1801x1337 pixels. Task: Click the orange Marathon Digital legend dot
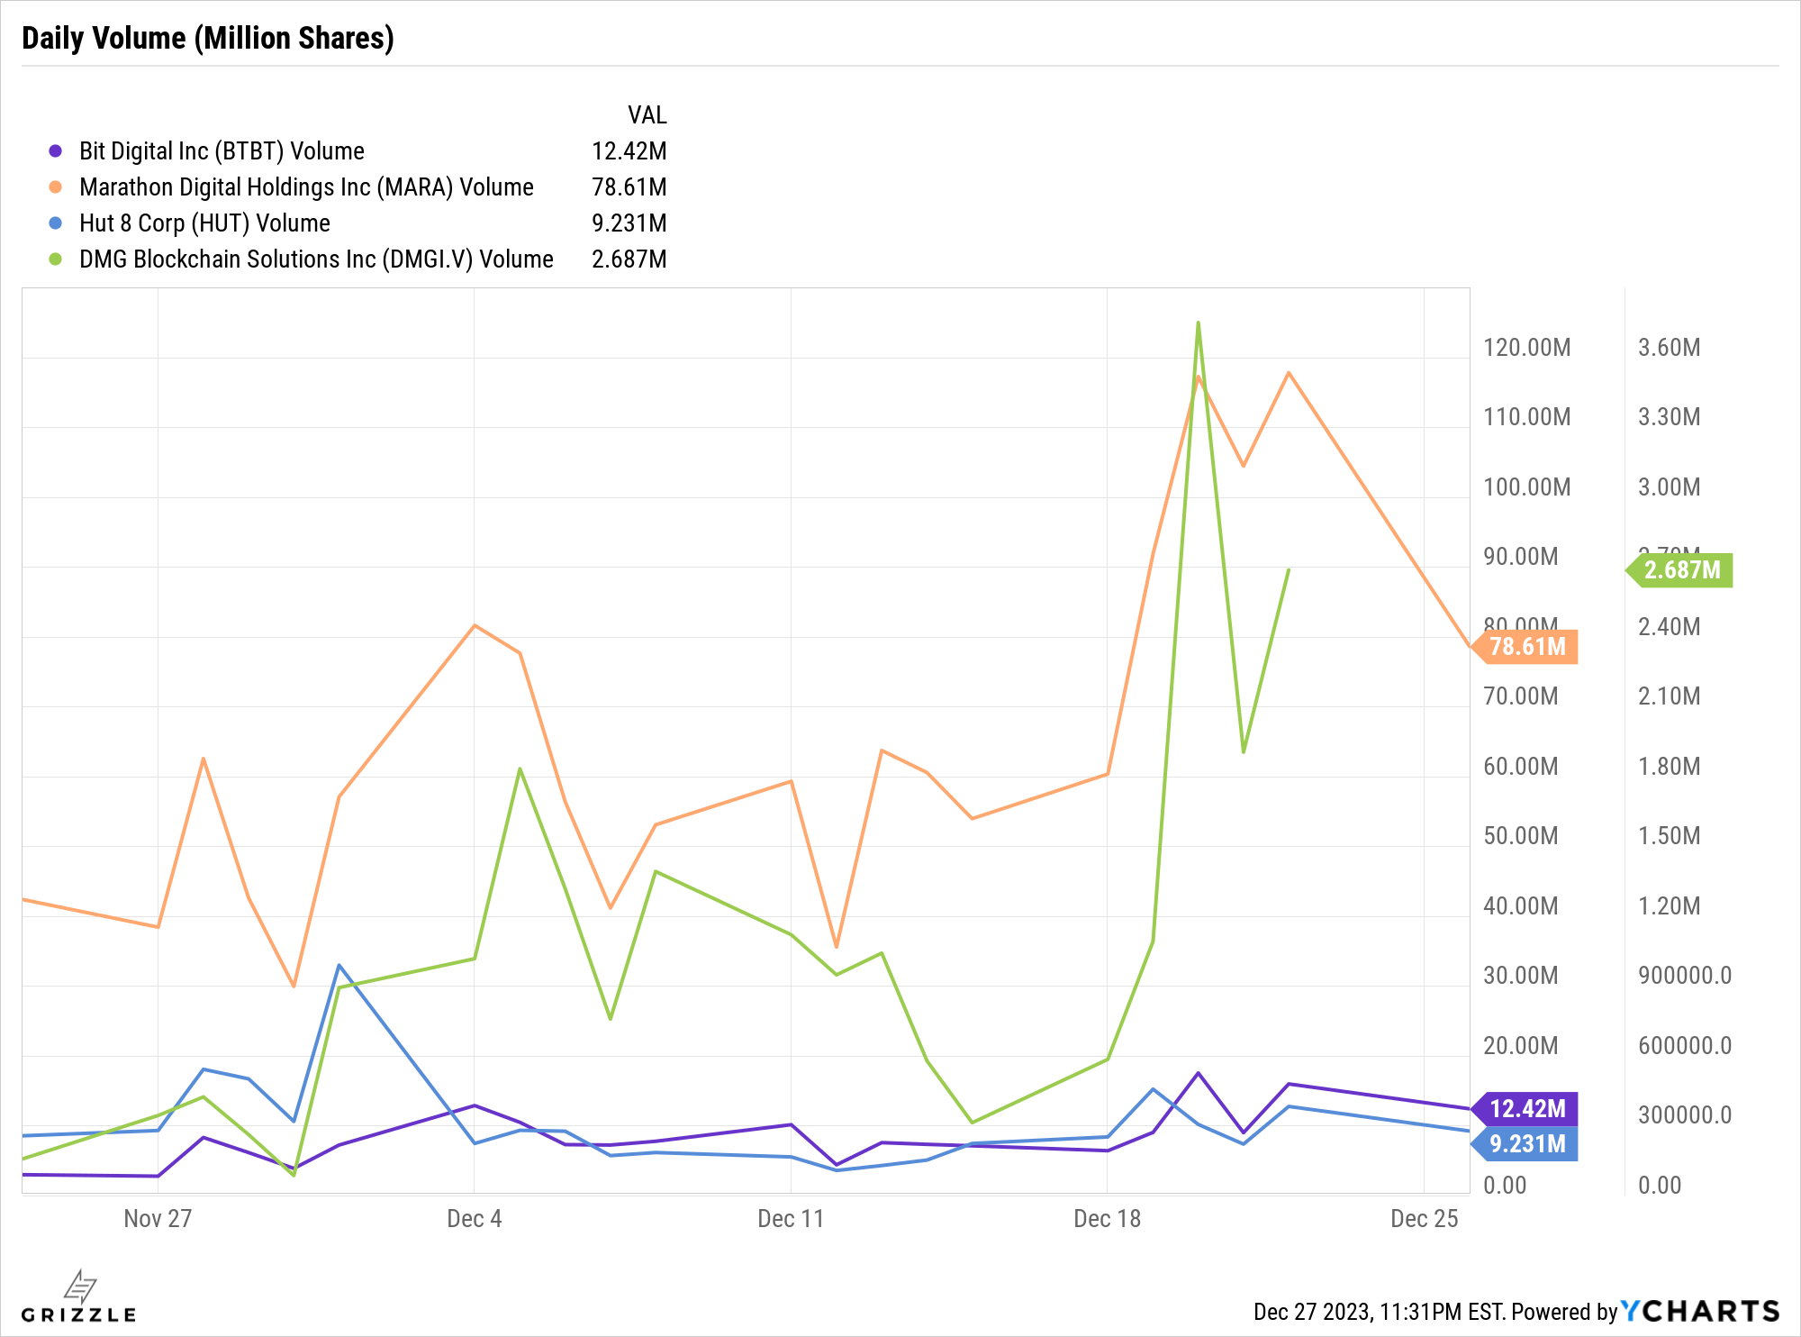(56, 187)
